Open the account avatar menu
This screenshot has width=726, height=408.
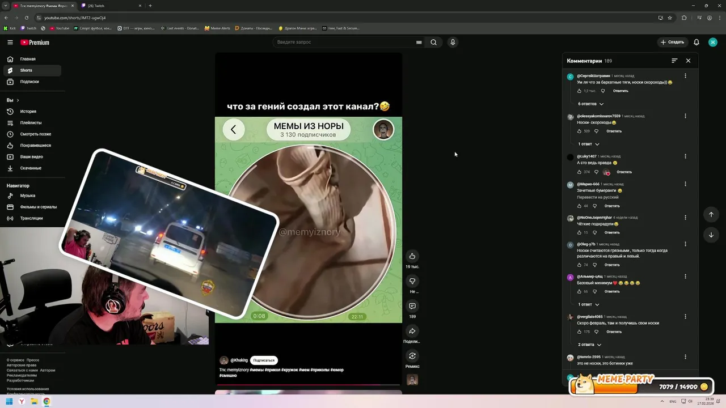point(713,42)
